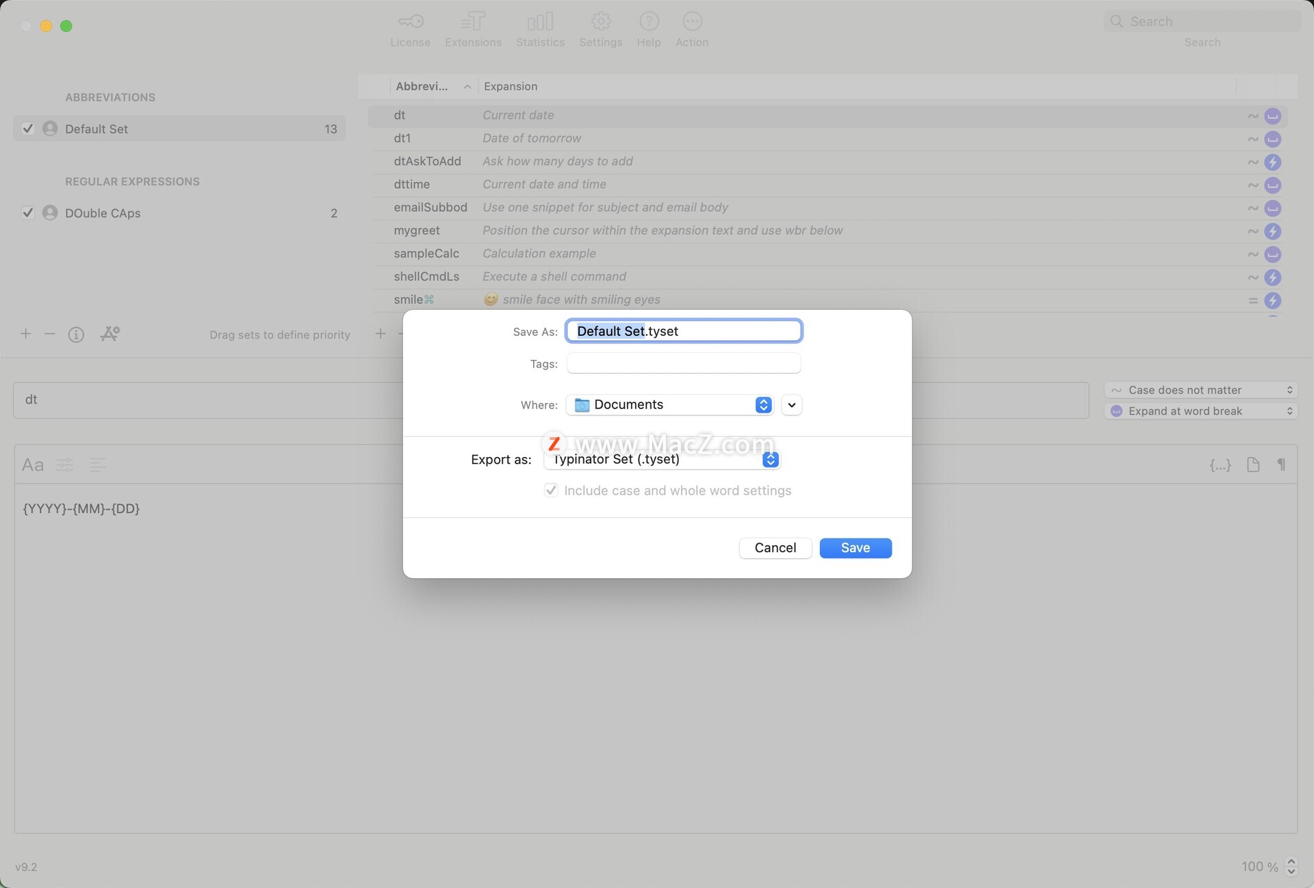Click the remove set minus icon
The height and width of the screenshot is (888, 1314).
click(x=49, y=334)
